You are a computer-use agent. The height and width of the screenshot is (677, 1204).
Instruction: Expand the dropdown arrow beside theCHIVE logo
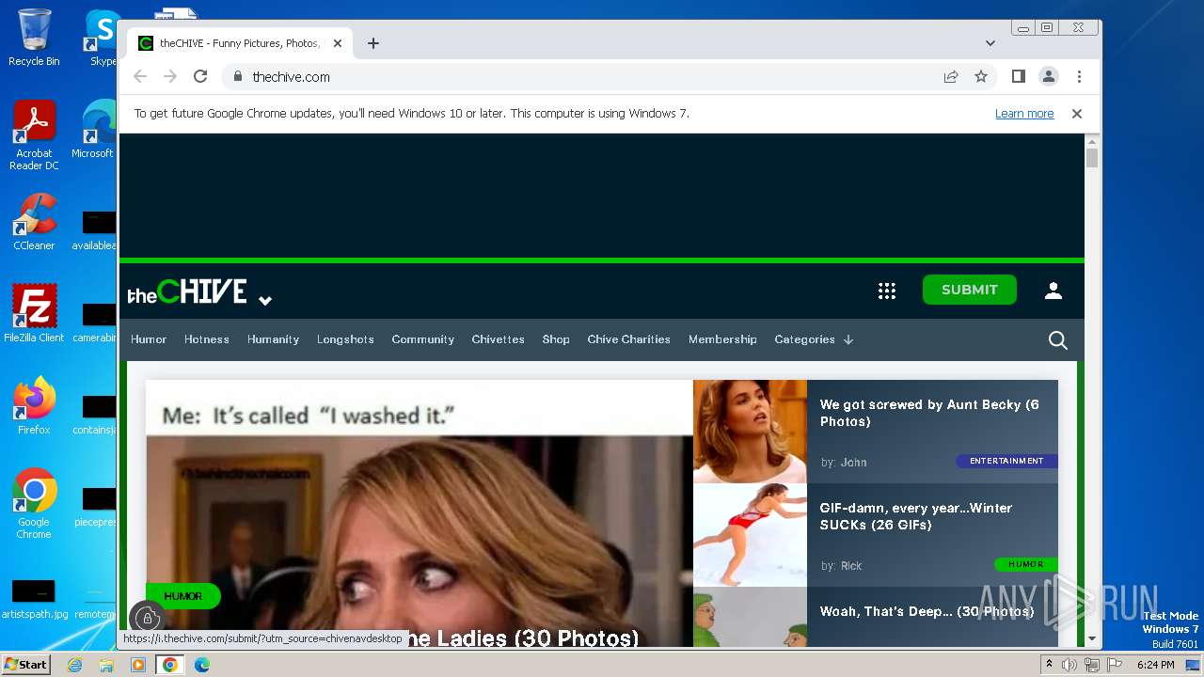point(265,301)
